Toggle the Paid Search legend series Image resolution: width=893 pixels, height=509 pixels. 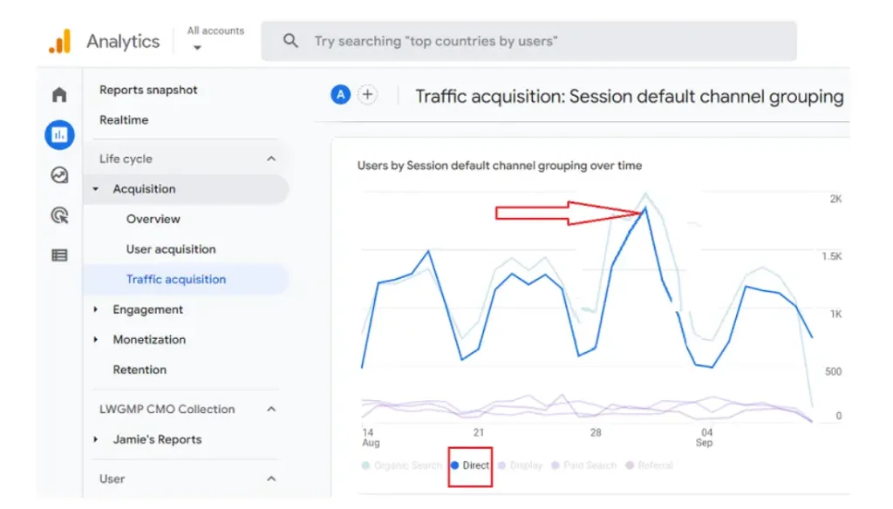click(x=584, y=465)
